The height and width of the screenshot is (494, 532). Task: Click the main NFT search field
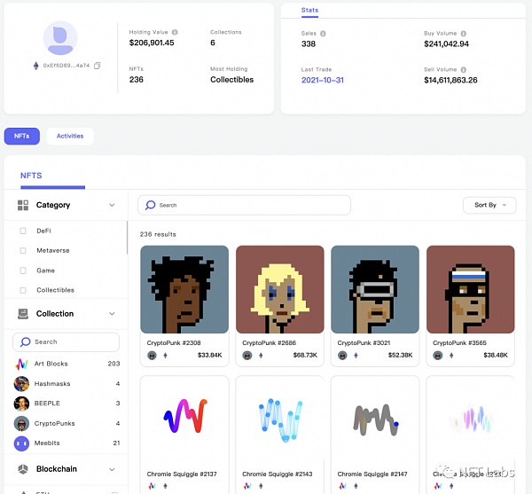pos(244,205)
